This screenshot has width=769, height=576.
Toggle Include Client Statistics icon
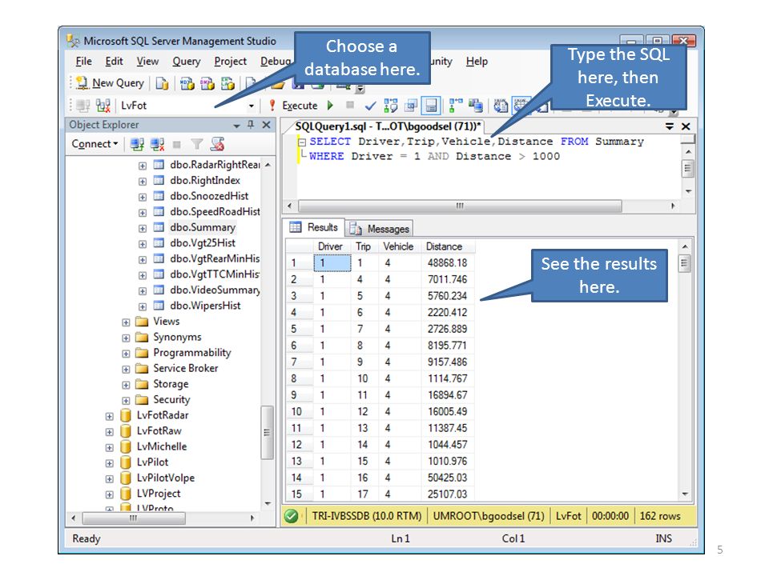point(475,106)
